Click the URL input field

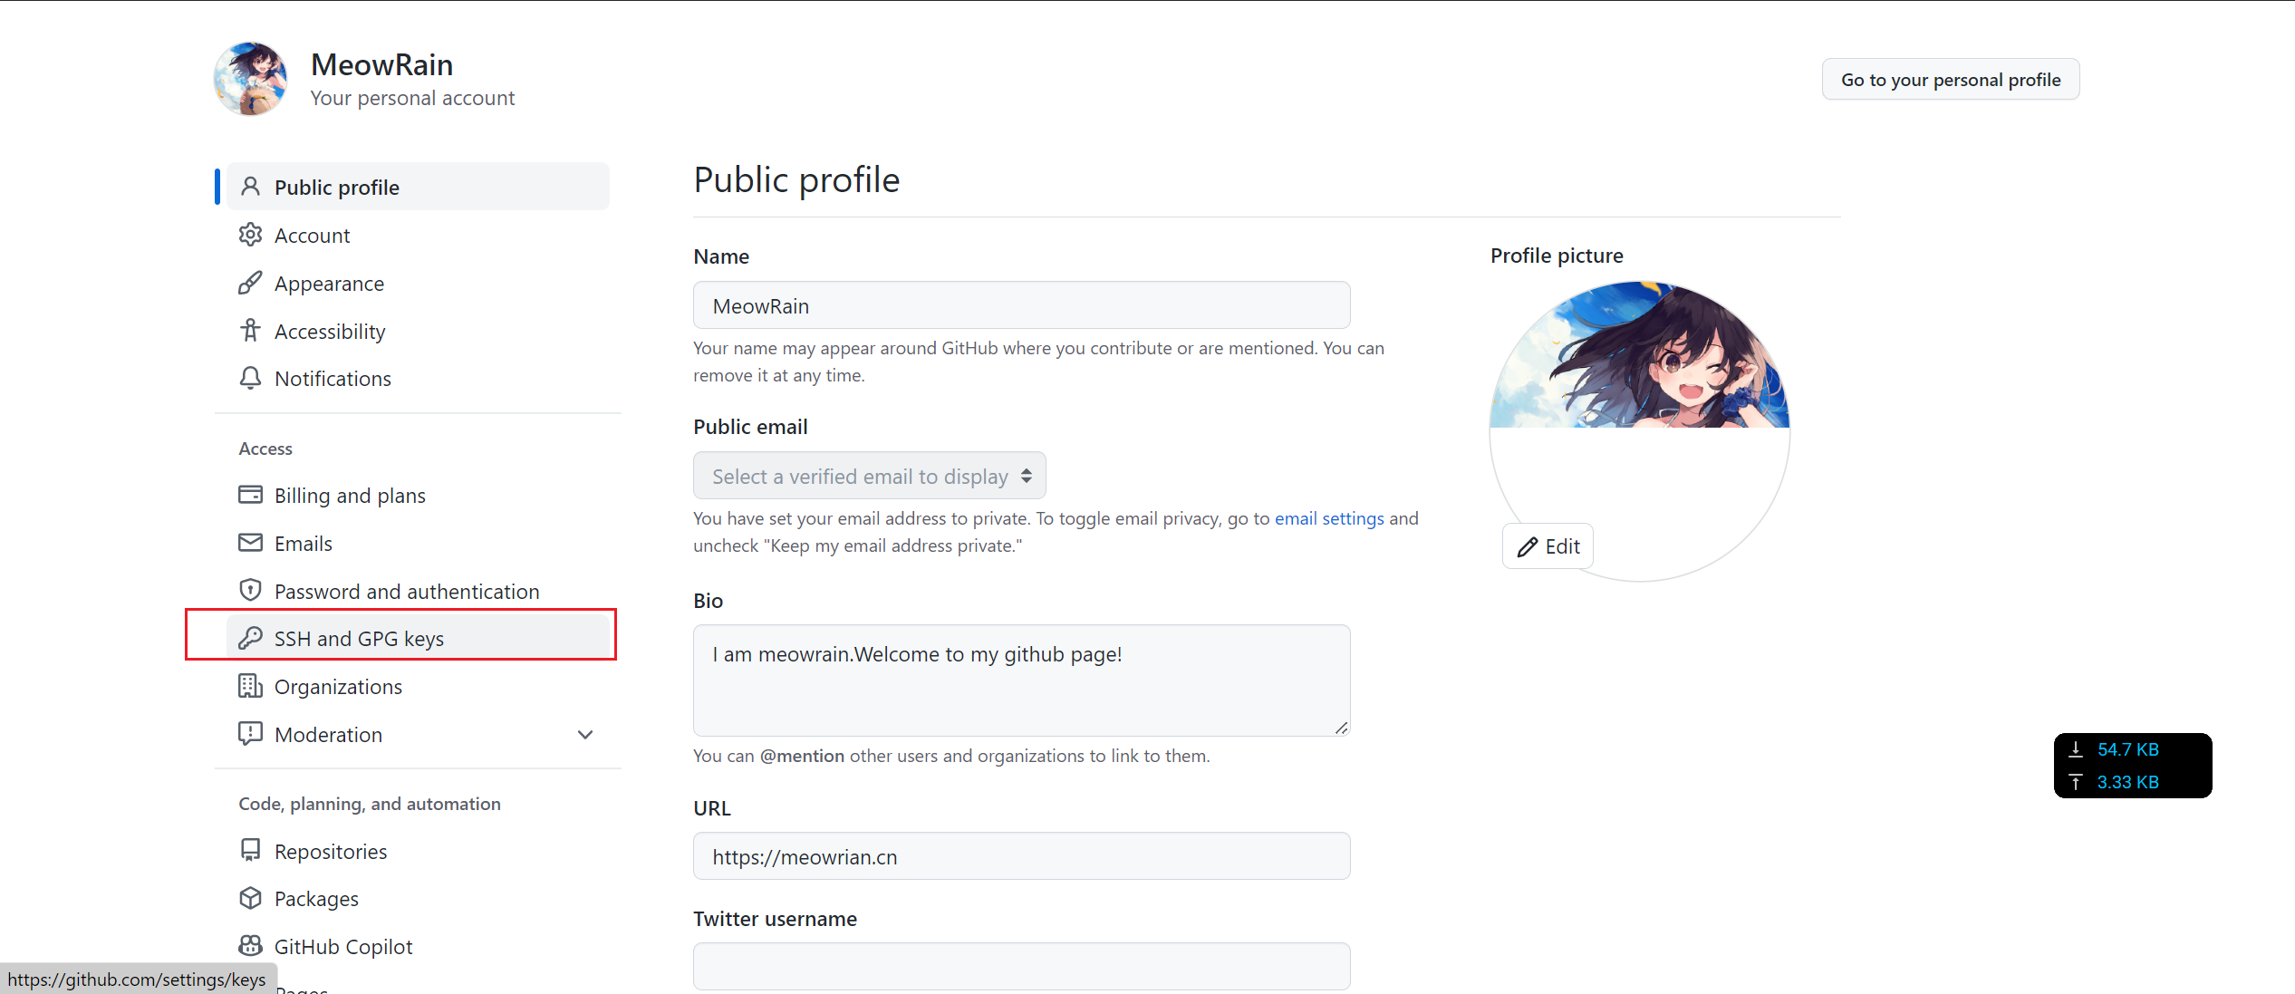pos(1021,856)
